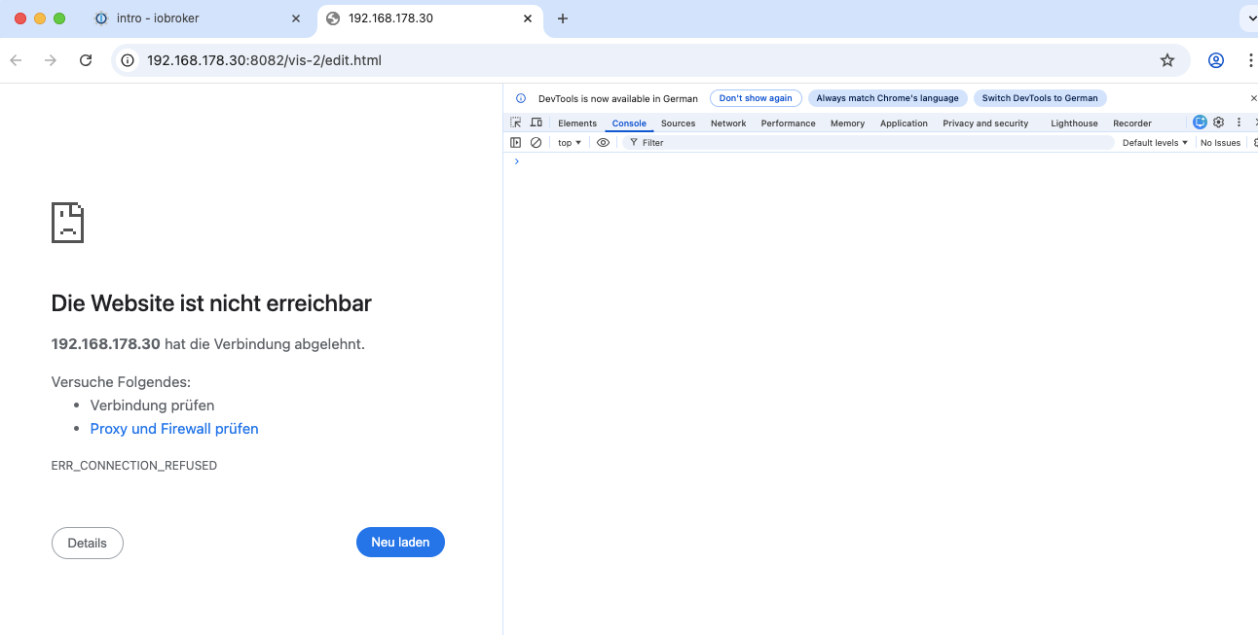The image size is (1258, 635).
Task: Show the console sidebar
Action: pos(516,142)
